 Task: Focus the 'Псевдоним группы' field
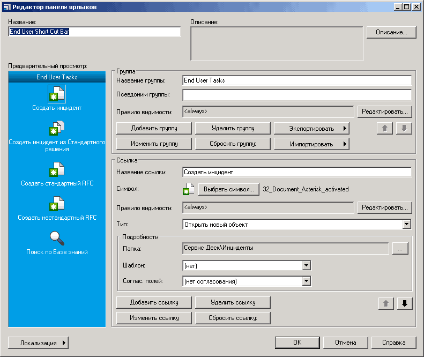297,95
